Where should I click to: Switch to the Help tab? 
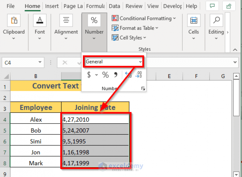coord(192,6)
